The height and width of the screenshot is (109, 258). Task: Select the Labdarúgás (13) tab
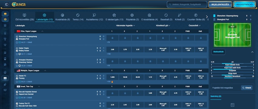pyautogui.click(x=45, y=17)
